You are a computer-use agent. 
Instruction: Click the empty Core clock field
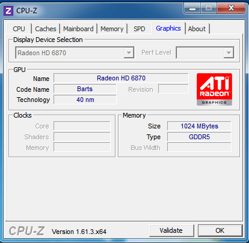pyautogui.click(x=82, y=126)
